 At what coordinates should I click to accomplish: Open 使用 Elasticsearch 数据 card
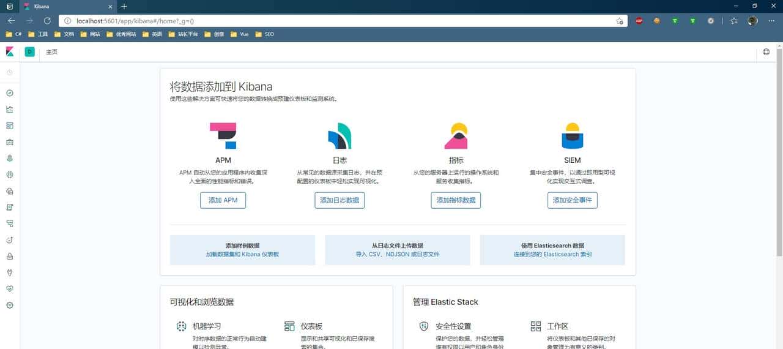(x=552, y=250)
